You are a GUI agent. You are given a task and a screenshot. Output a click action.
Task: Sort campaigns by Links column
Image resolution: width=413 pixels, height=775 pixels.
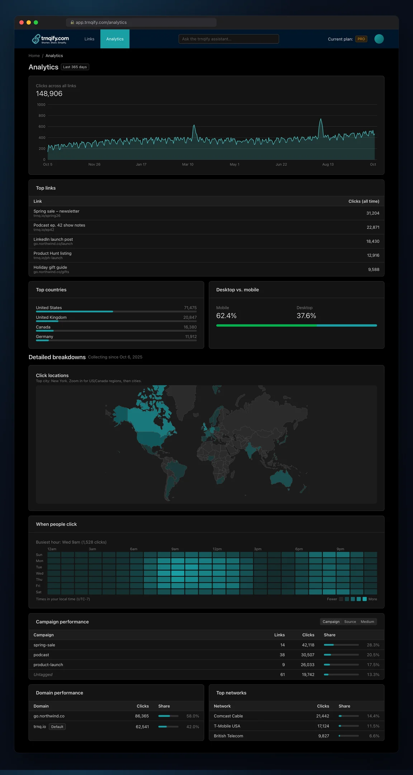[279, 635]
